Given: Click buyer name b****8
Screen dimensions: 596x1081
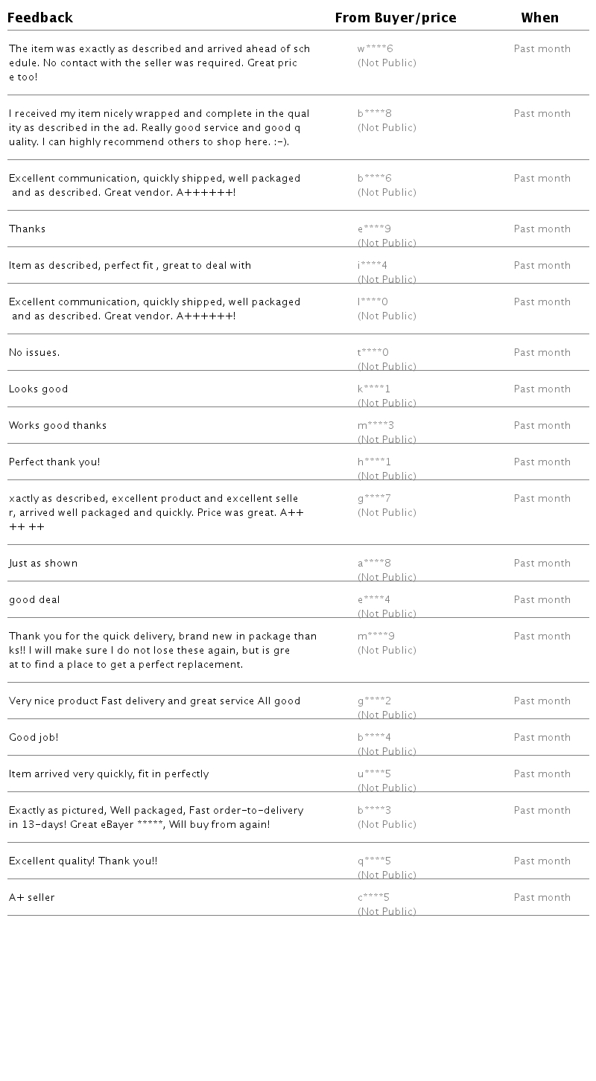Looking at the screenshot, I should point(374,114).
